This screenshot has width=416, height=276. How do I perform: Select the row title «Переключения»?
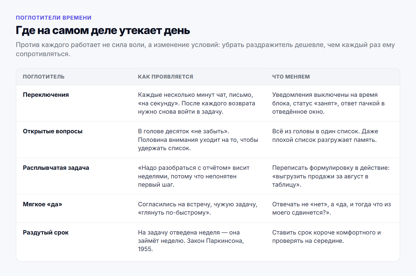pyautogui.click(x=46, y=95)
